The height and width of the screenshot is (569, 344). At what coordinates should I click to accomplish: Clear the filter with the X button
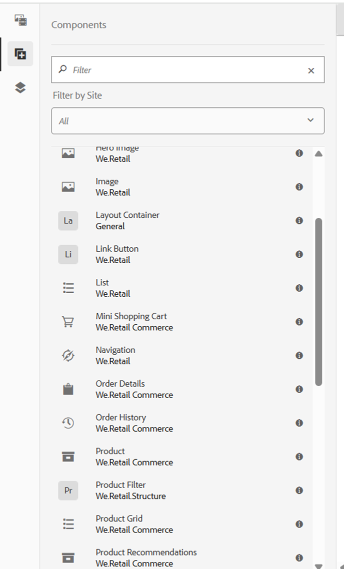click(311, 70)
